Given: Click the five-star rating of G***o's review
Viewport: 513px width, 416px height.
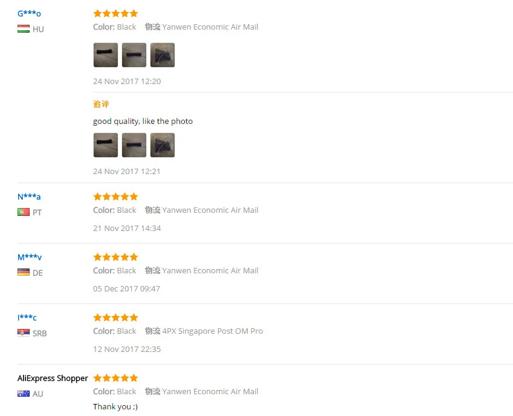Looking at the screenshot, I should [x=115, y=13].
